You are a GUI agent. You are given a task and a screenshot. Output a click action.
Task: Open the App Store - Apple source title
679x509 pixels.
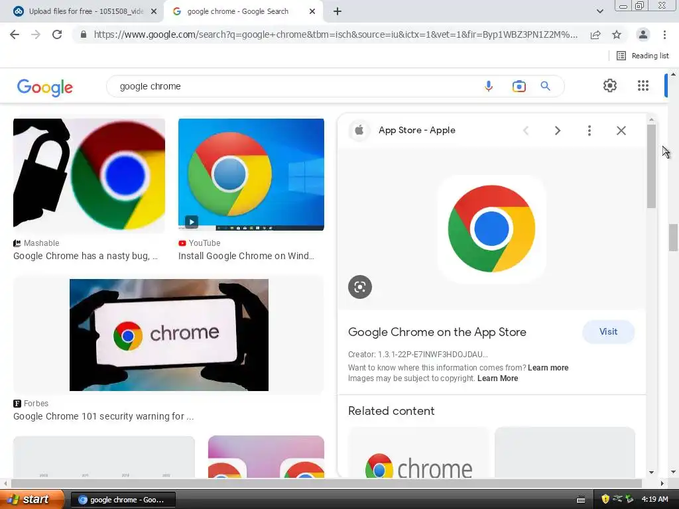[x=416, y=131]
